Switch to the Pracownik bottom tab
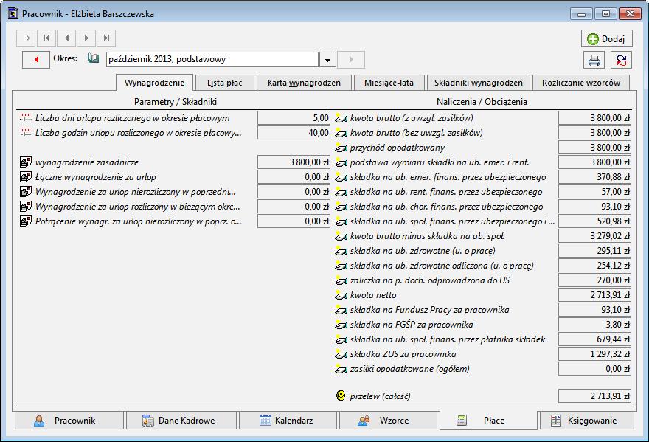Screen dimensions: 649x442 (x=69, y=421)
